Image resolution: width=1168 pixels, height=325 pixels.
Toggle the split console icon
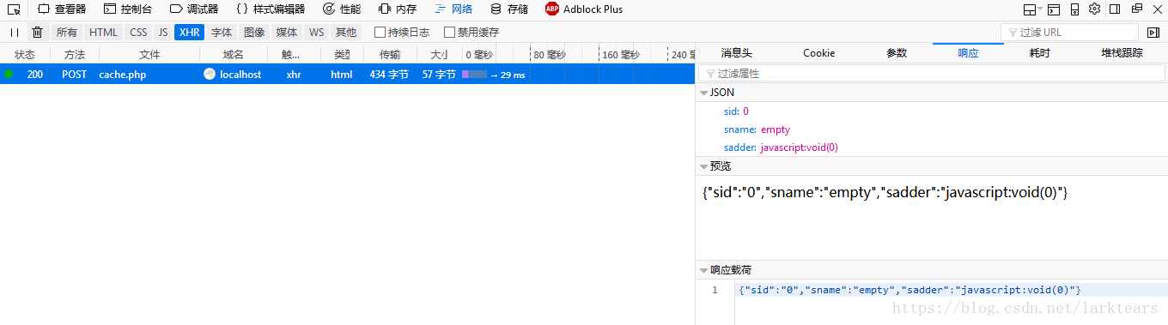point(1054,9)
